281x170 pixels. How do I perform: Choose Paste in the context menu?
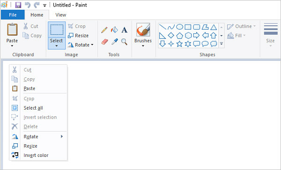(x=38, y=89)
